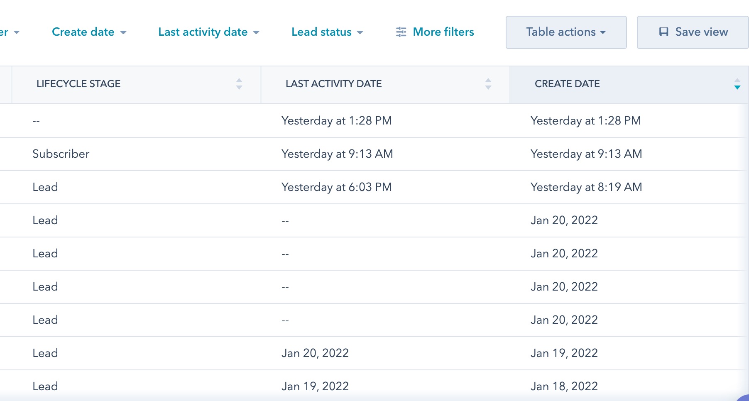Click the Yesterday at 8:19 AM create date

click(x=586, y=187)
